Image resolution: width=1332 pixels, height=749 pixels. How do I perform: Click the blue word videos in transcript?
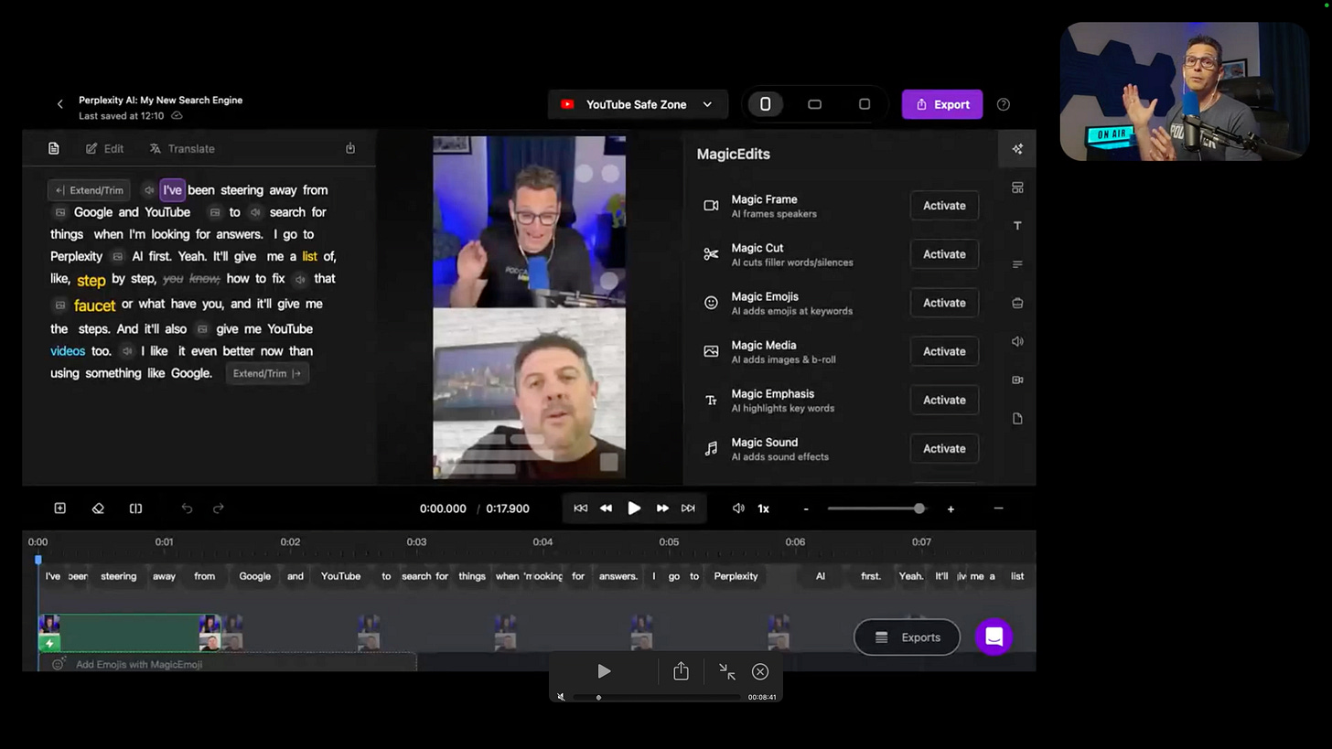tap(68, 351)
